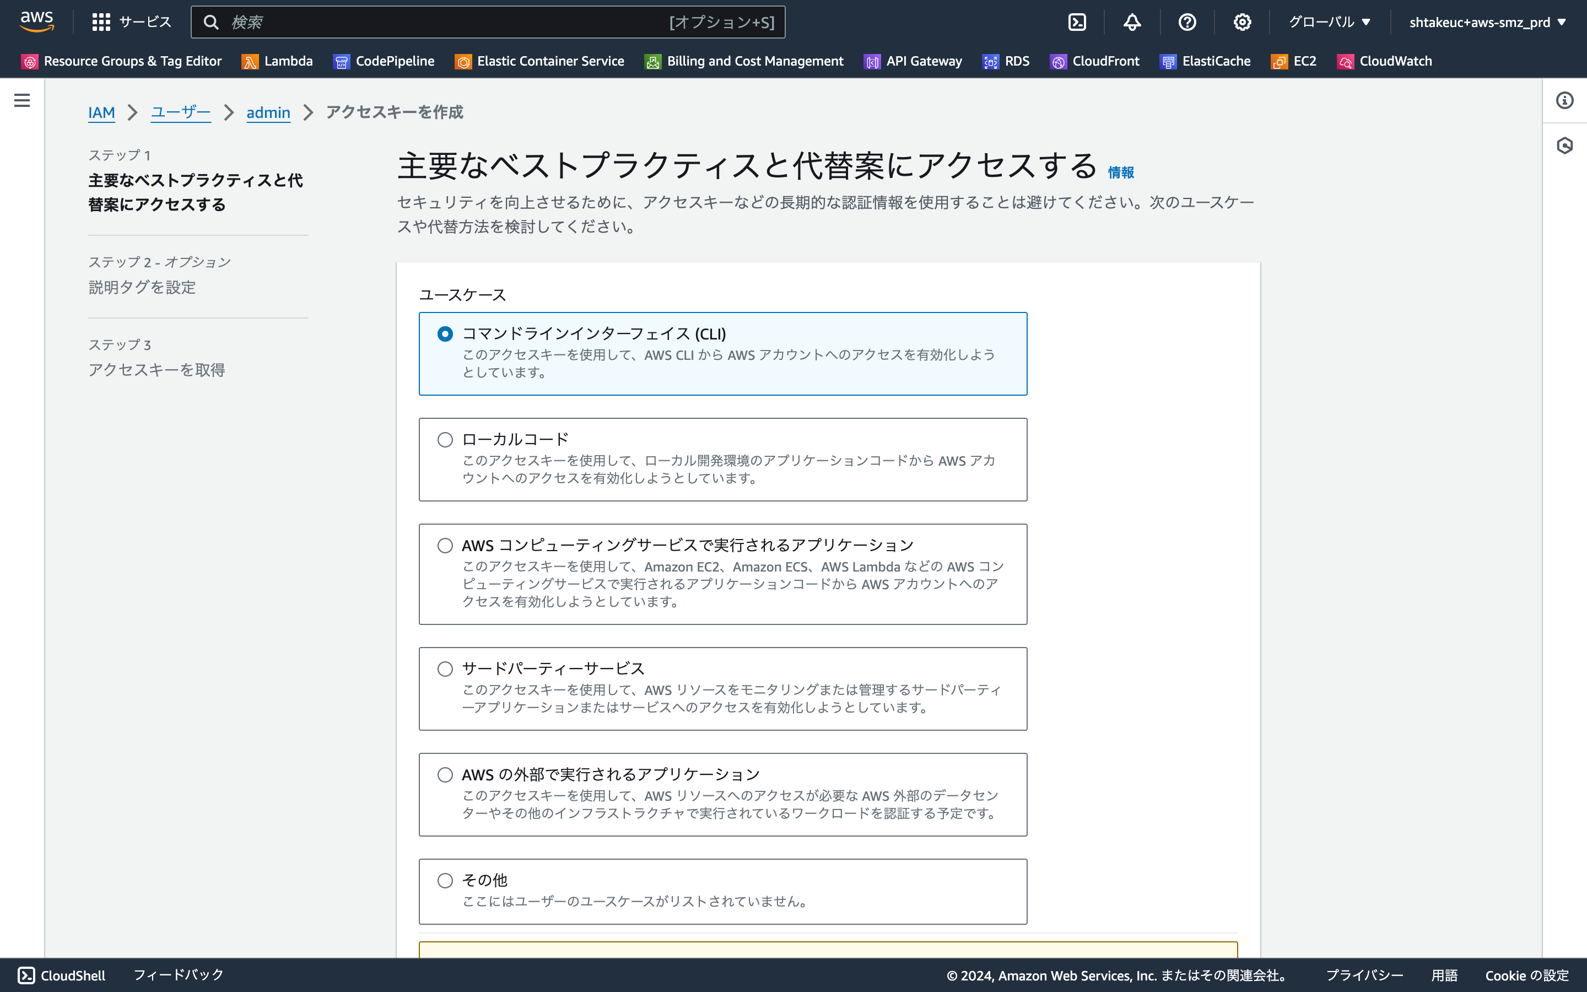Open the info panel icon on right
1587x992 pixels.
tap(1565, 100)
